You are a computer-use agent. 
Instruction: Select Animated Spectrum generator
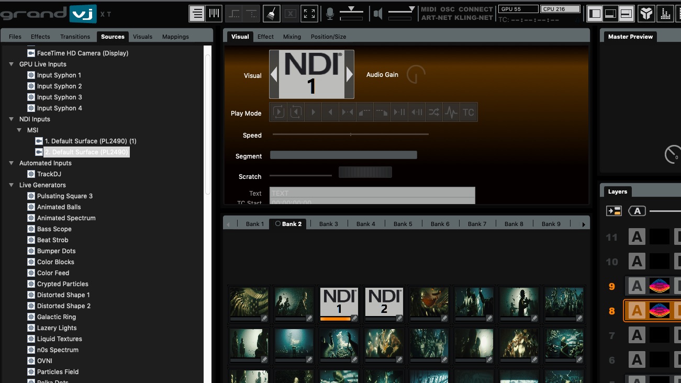(66, 218)
